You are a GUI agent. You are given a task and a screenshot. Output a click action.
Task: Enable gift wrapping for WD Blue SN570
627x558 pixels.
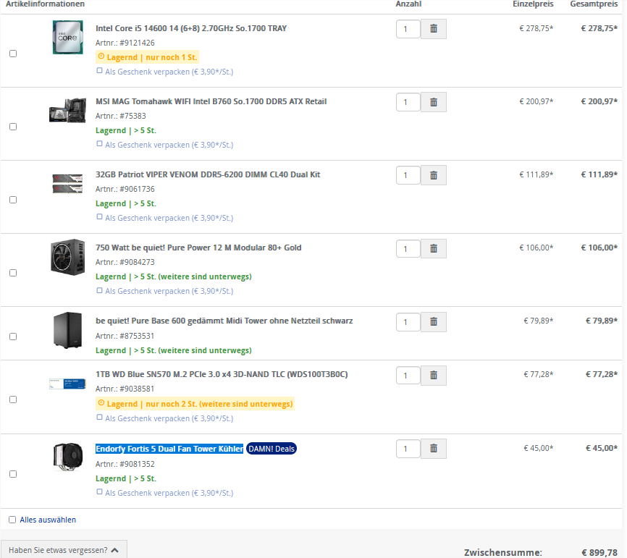[100, 418]
